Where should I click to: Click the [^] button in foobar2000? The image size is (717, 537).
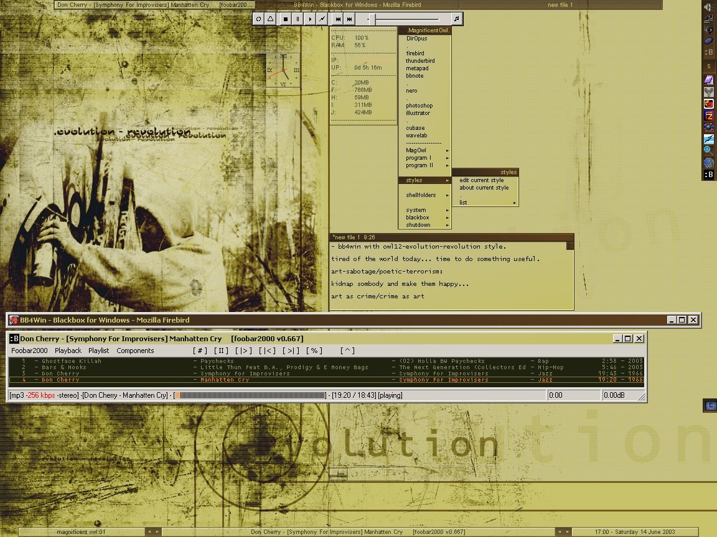(347, 351)
